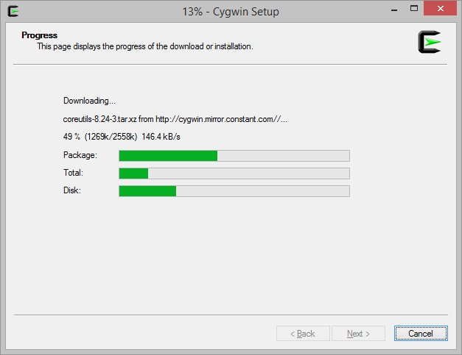Screen dimensions: 462x355
Task: Click the page description text under Progress
Action: (145, 46)
